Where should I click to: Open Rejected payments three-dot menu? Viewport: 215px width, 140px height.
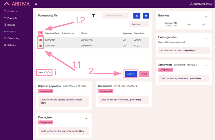tap(86, 93)
